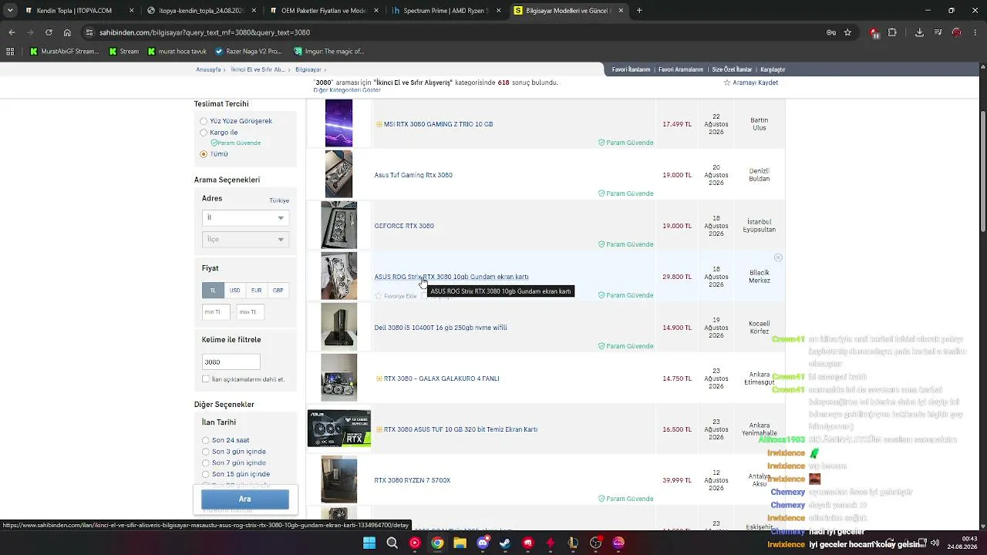This screenshot has height=555, width=987.
Task: Select GBP currency button
Action: (278, 291)
